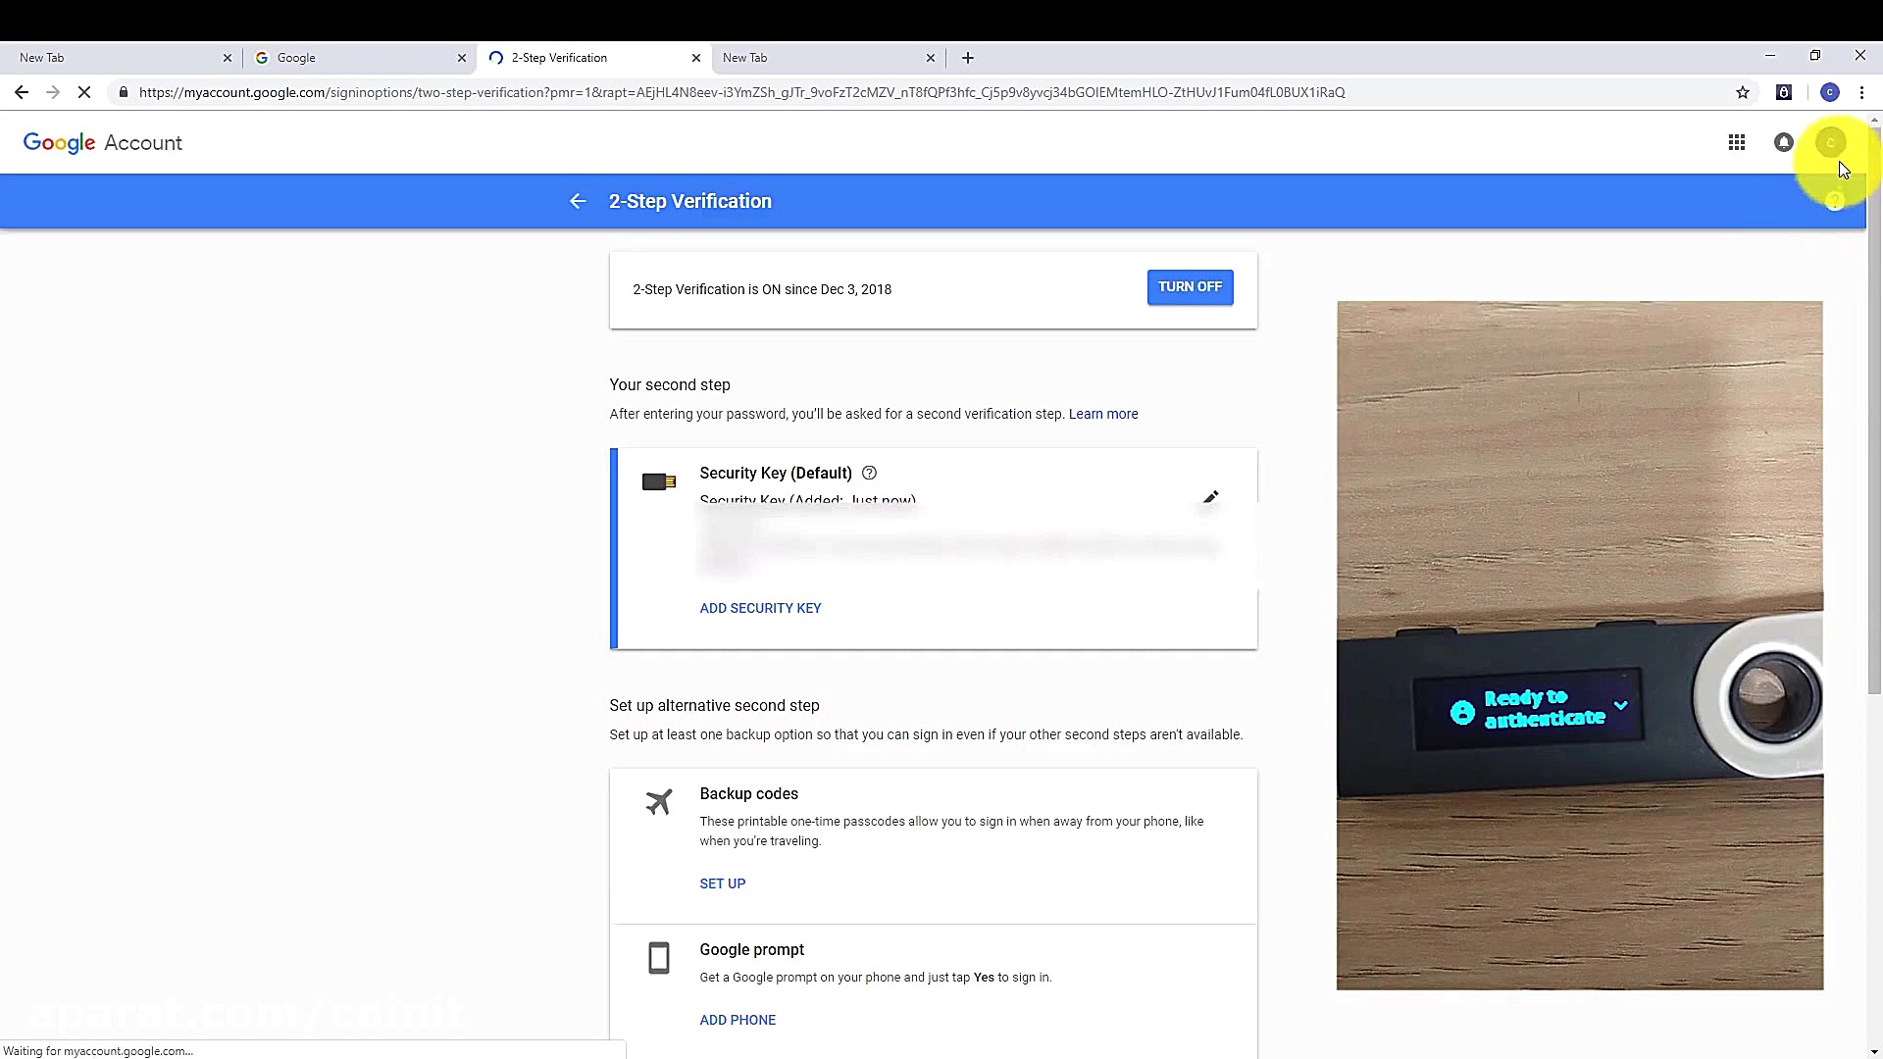Click the security key USB icon
This screenshot has width=1883, height=1059.
pos(659,481)
